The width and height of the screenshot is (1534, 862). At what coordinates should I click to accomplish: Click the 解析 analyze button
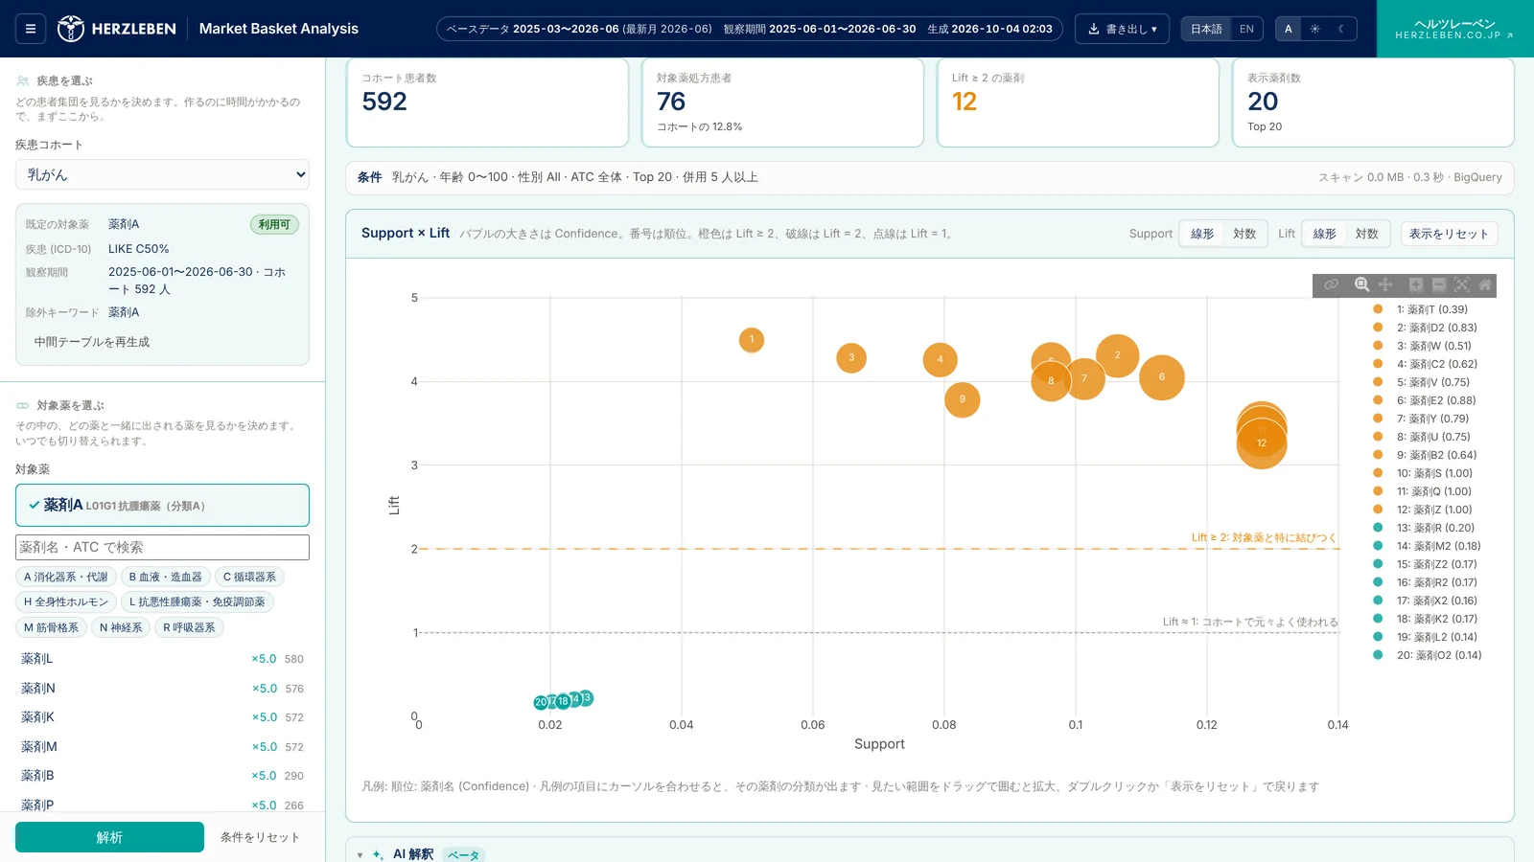coord(109,837)
